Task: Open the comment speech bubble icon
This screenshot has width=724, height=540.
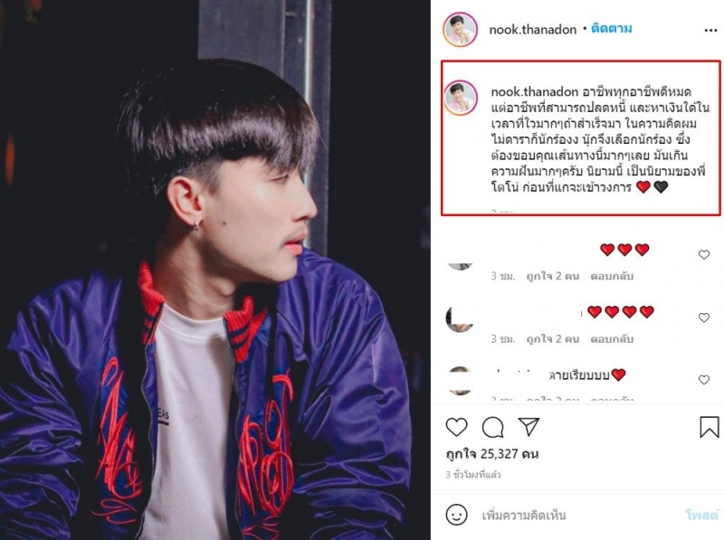Action: (492, 427)
